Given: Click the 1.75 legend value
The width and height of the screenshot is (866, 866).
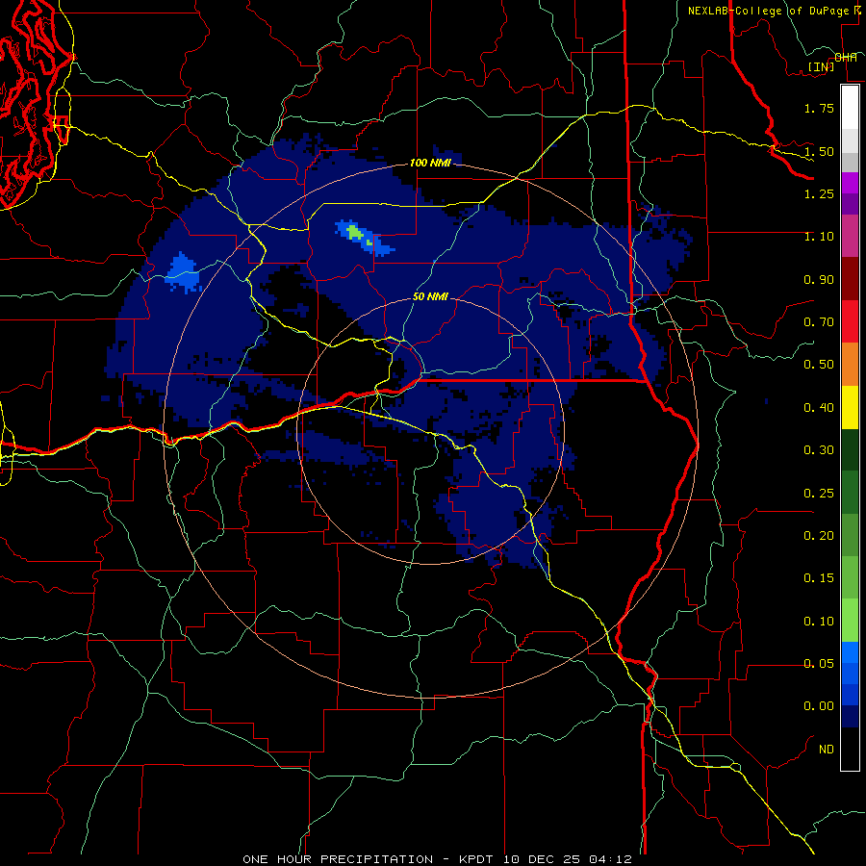Looking at the screenshot, I should pos(819,108).
